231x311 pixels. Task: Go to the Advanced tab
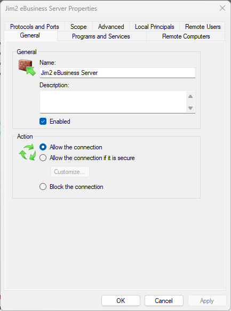[111, 27]
